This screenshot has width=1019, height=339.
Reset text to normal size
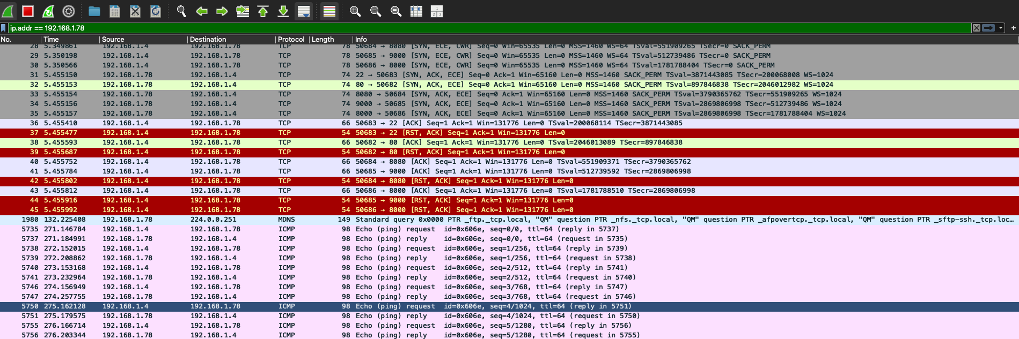click(396, 11)
